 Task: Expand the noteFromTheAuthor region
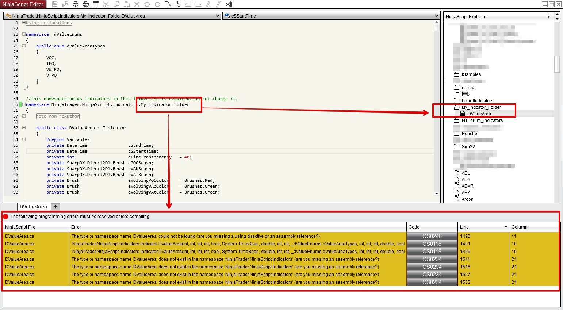click(24, 116)
